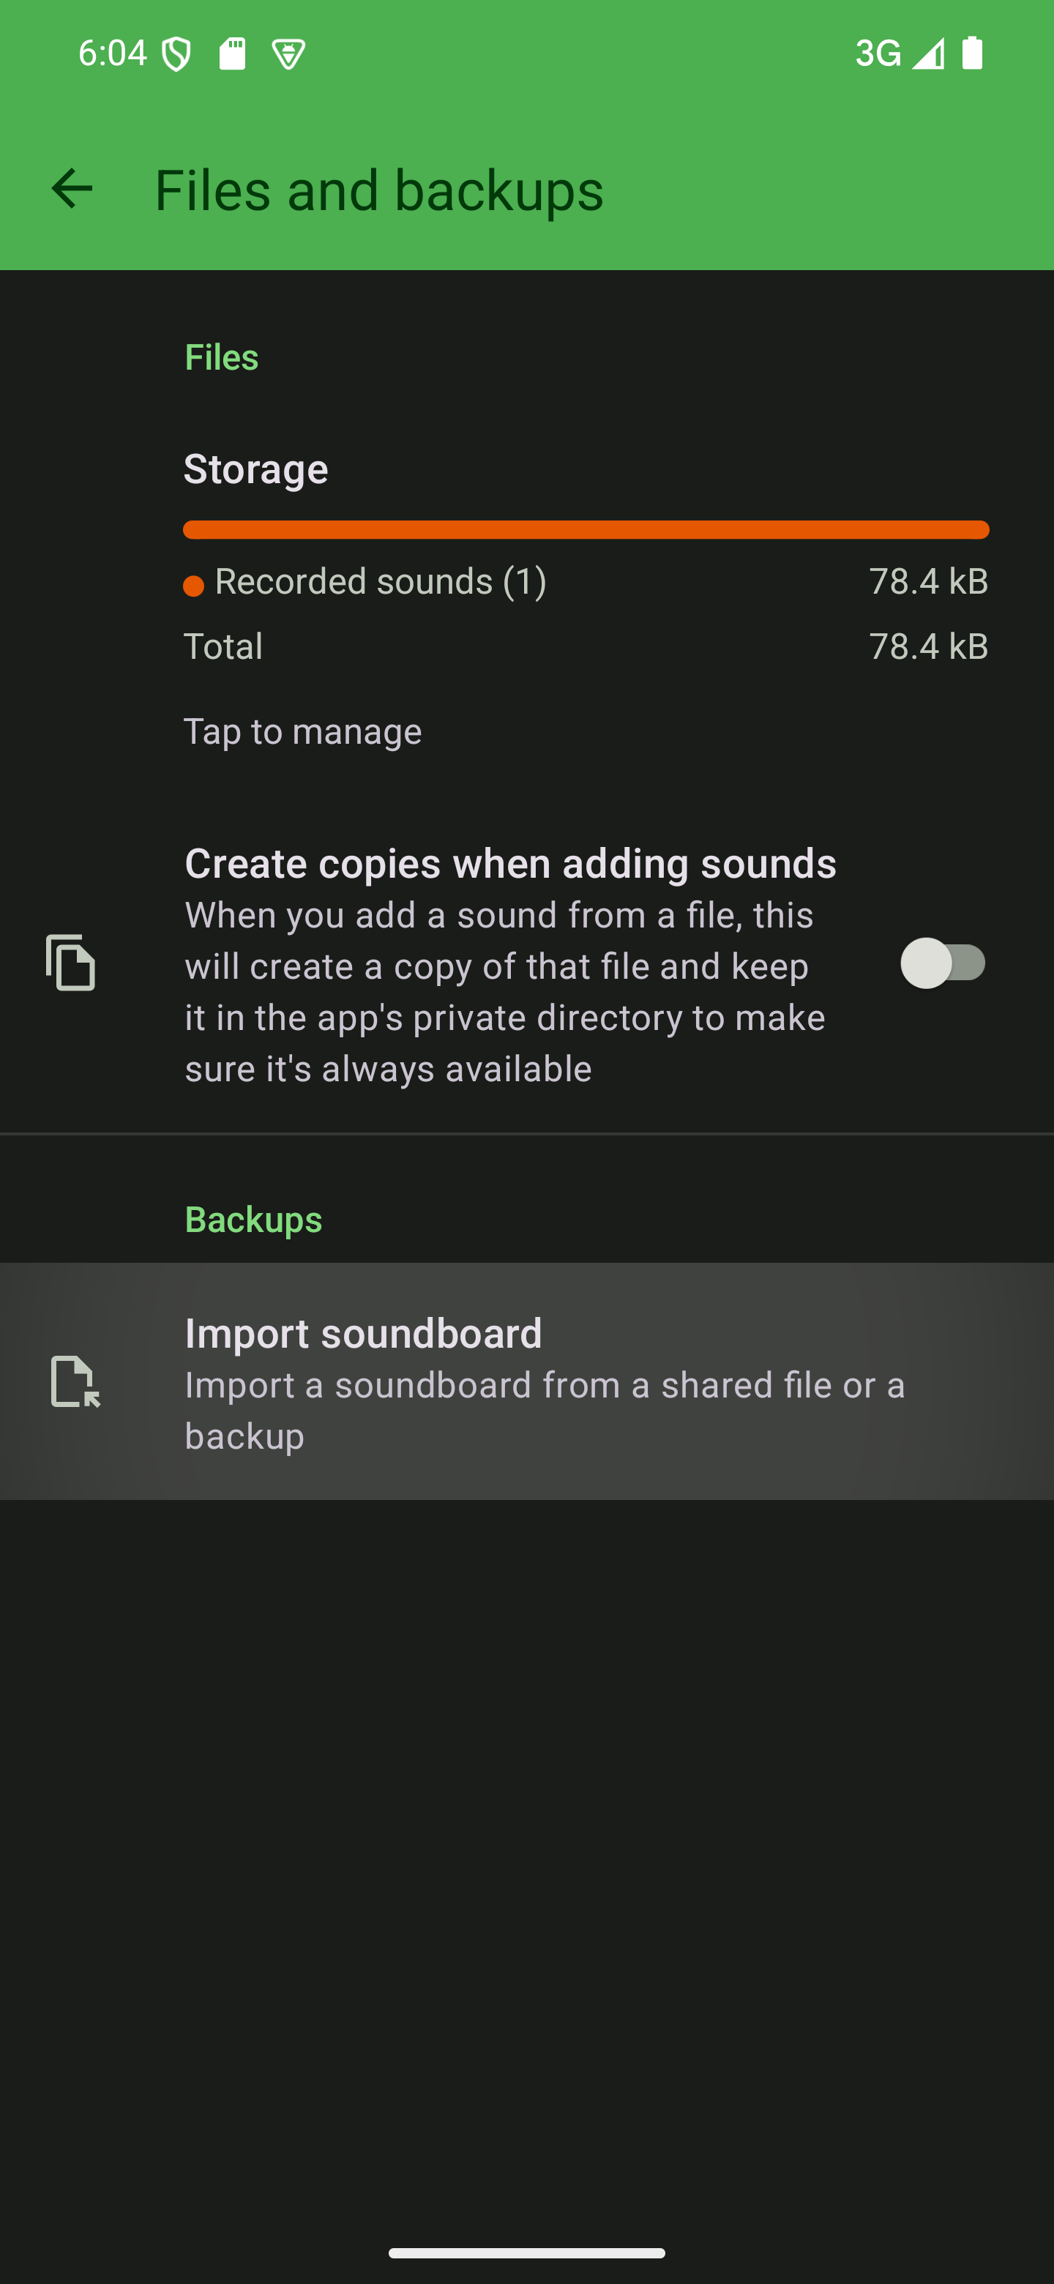This screenshot has height=2284, width=1054.
Task: Tap the bottom home gesture bar
Action: click(526, 2253)
